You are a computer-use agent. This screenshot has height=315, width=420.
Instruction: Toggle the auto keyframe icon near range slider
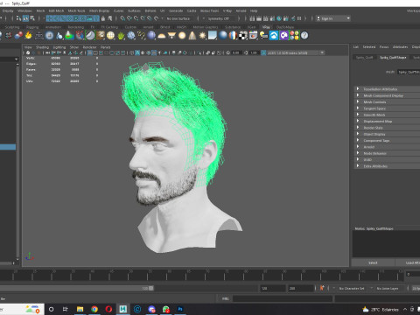[x=322, y=288]
